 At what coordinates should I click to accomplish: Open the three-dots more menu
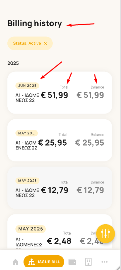104,262
